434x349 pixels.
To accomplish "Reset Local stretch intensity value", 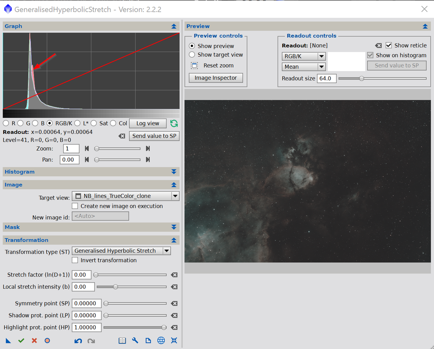I will (x=174, y=287).
